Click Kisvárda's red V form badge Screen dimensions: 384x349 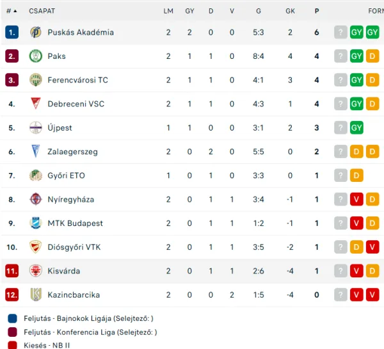(356, 271)
